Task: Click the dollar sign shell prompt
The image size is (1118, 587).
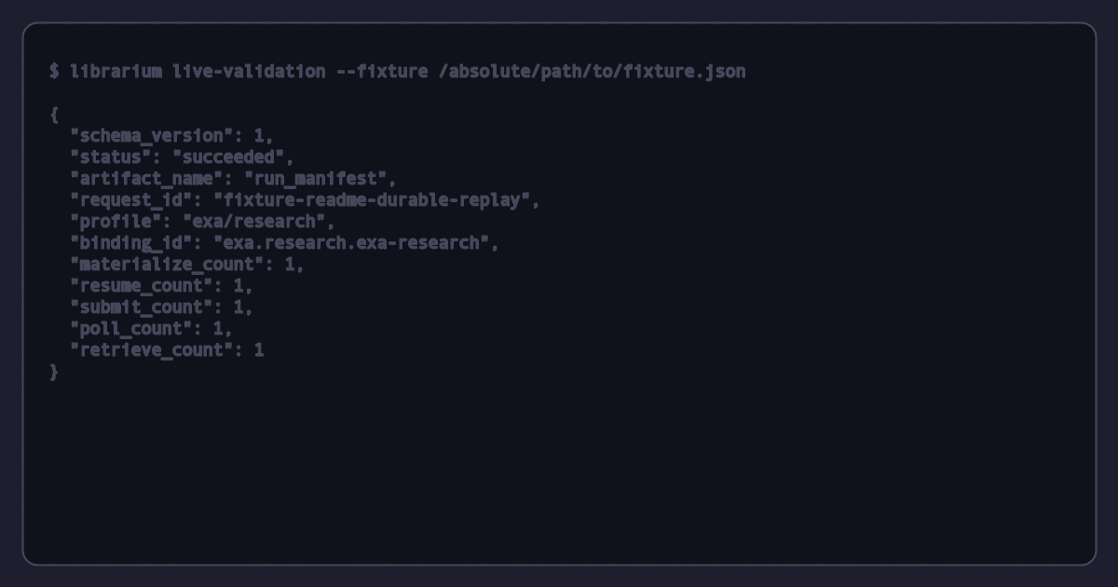Action: (54, 72)
